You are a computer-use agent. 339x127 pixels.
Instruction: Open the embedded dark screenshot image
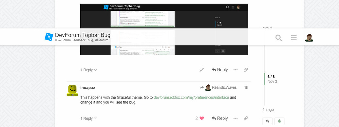coord(164,29)
